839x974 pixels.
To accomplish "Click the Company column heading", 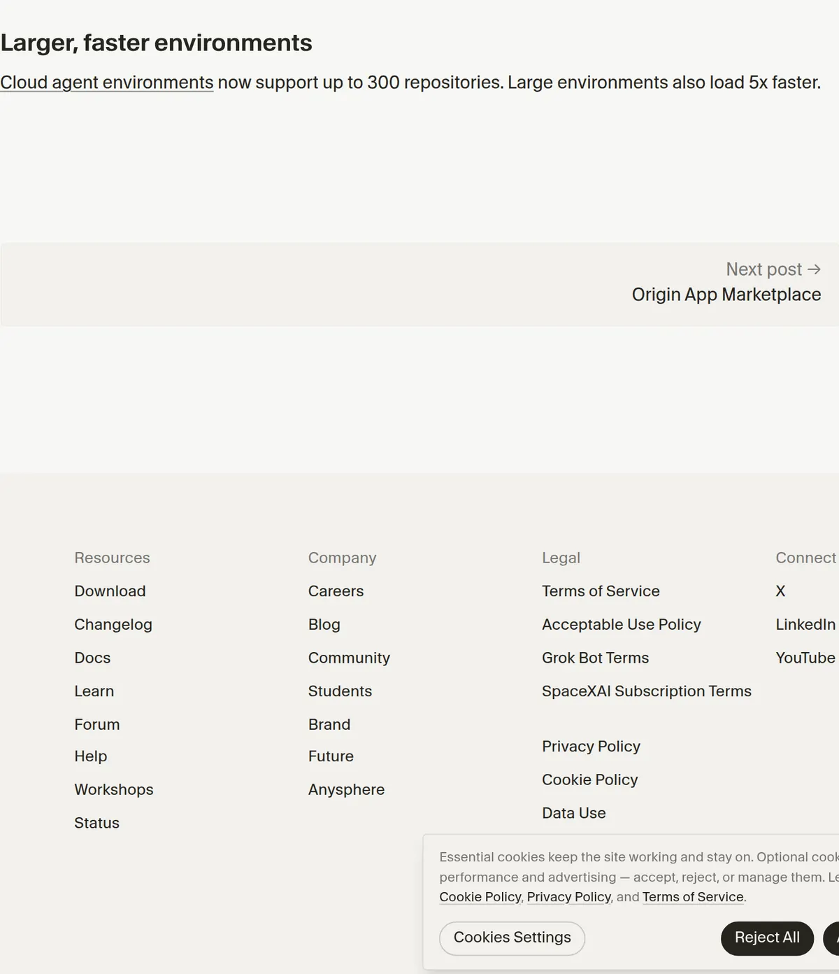I will click(x=342, y=558).
